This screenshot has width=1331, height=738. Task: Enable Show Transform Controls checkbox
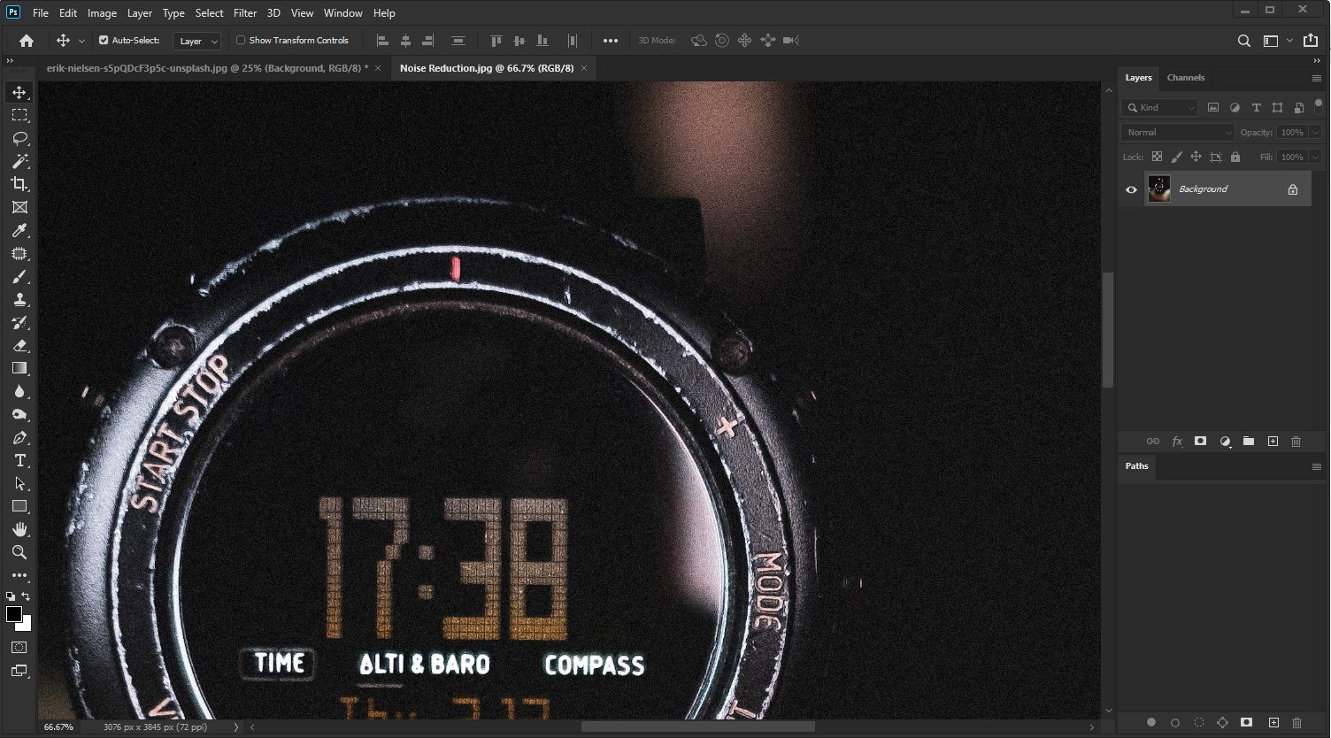(x=241, y=41)
